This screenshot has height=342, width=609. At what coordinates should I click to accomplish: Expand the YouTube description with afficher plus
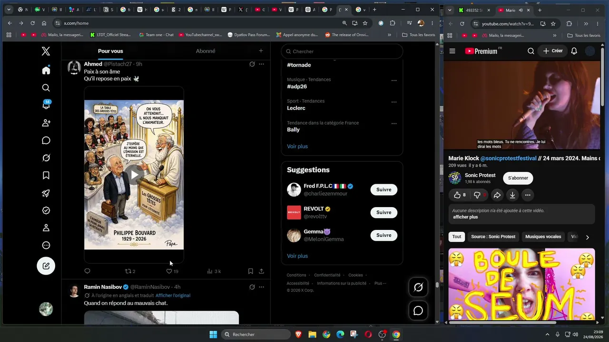pyautogui.click(x=465, y=217)
